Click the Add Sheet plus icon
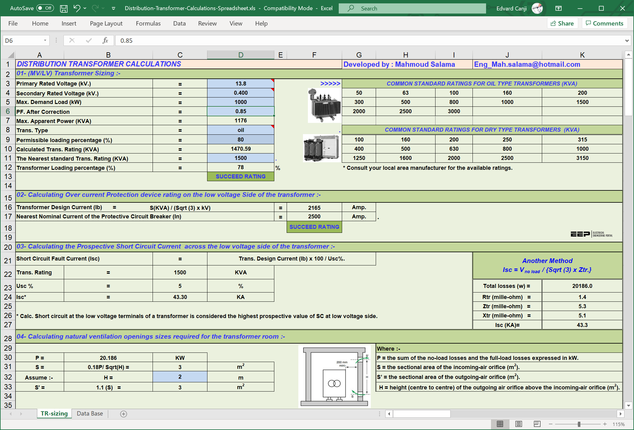This screenshot has height=430, width=634. pyautogui.click(x=124, y=413)
